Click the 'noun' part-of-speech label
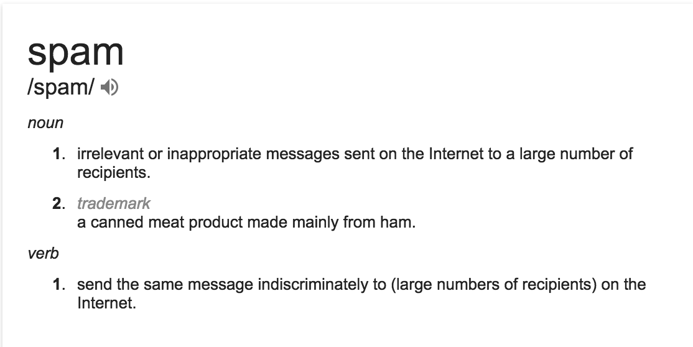The height and width of the screenshot is (347, 693). pos(45,123)
